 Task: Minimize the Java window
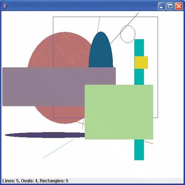click(x=161, y=6)
